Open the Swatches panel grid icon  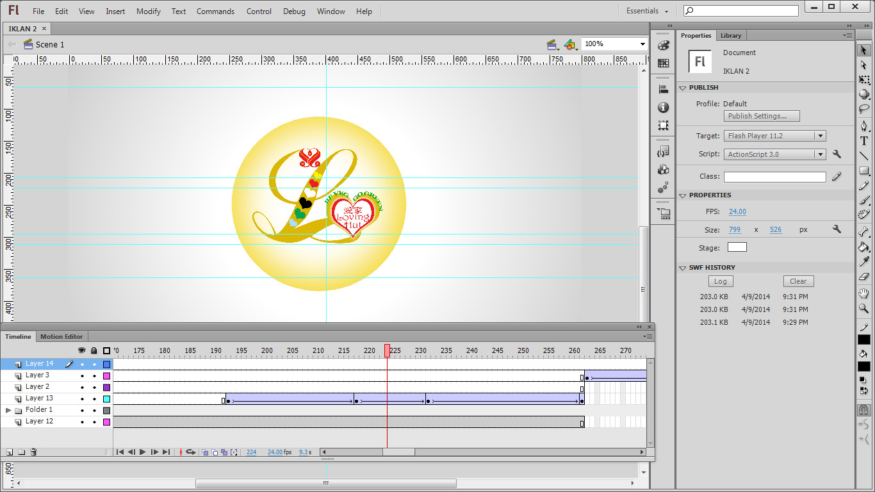pyautogui.click(x=663, y=63)
